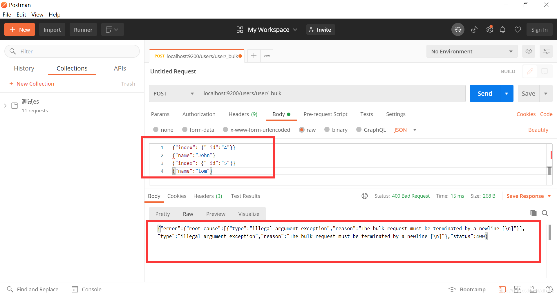557x296 pixels.
Task: Open the JSON body format dropdown
Action: (406, 130)
